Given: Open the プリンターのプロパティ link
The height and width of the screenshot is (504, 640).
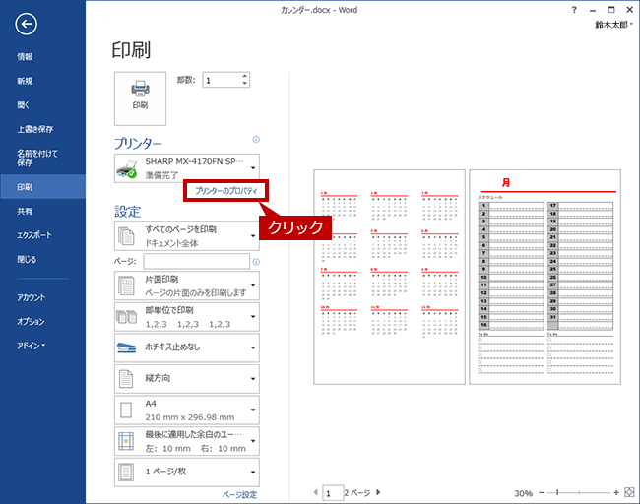Looking at the screenshot, I should (x=226, y=191).
